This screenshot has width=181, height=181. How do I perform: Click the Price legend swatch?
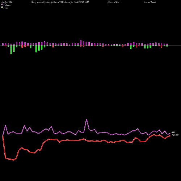coord(2,8)
